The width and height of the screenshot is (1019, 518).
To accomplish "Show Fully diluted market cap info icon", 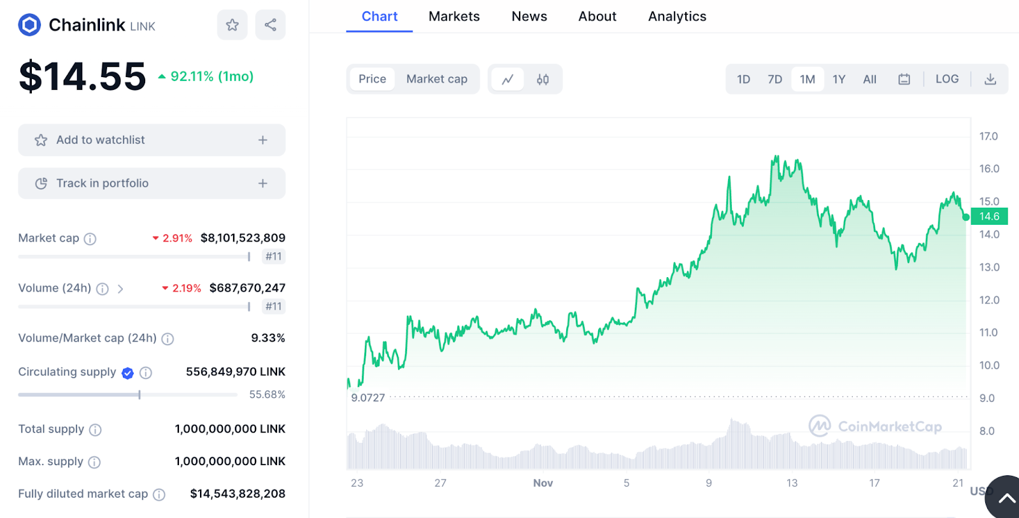I will click(x=159, y=494).
